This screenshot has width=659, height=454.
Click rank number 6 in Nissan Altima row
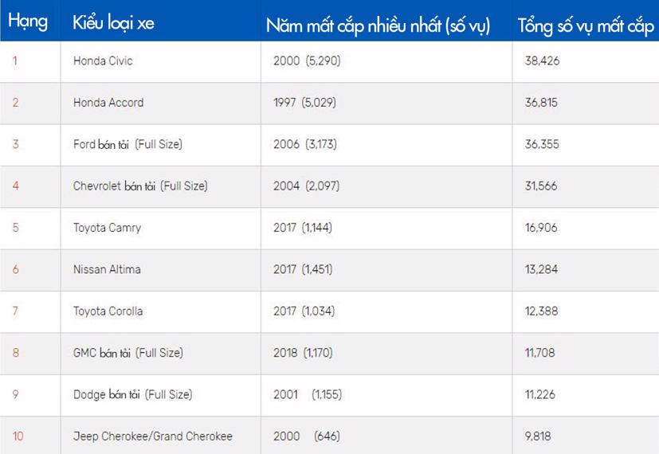pos(16,269)
